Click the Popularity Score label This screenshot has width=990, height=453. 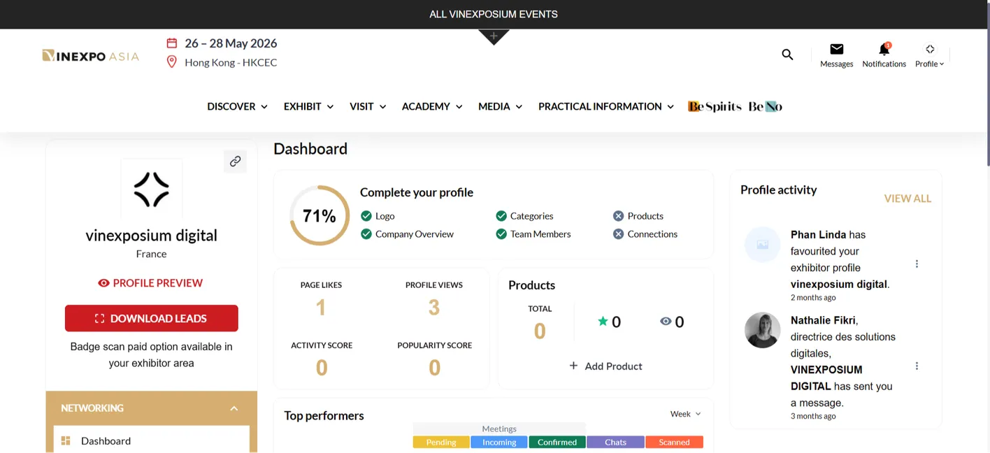pos(434,345)
